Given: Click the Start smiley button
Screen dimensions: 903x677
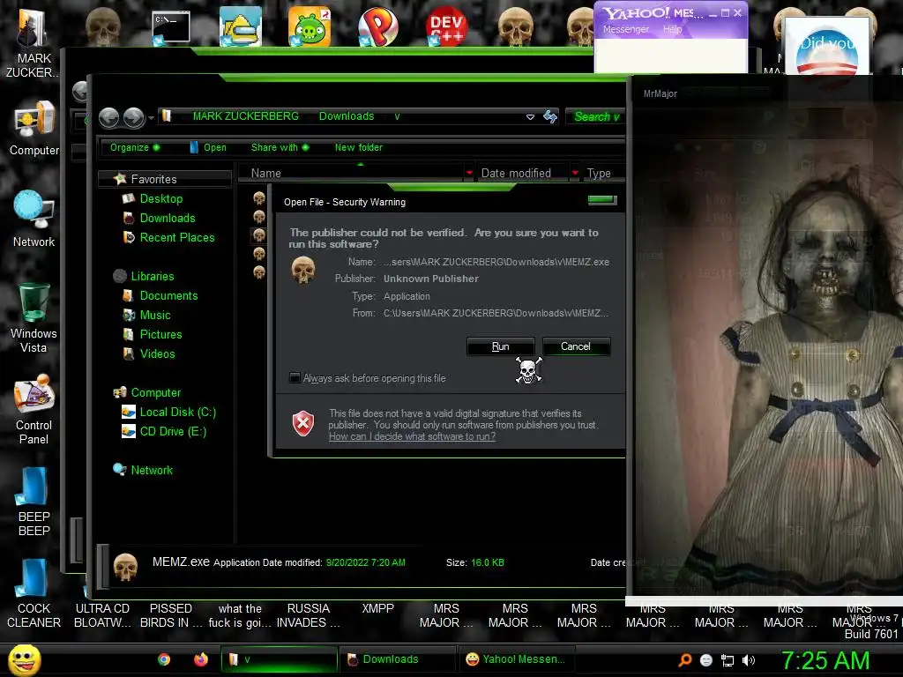Looking at the screenshot, I should click(x=24, y=659).
